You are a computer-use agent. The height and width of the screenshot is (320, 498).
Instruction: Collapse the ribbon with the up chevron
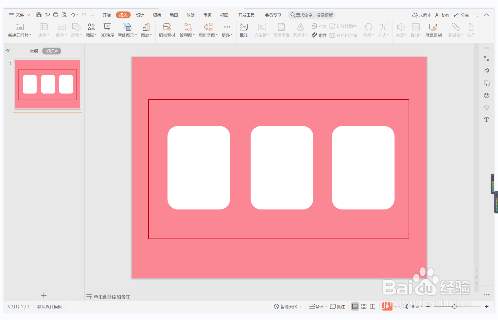pos(487,15)
